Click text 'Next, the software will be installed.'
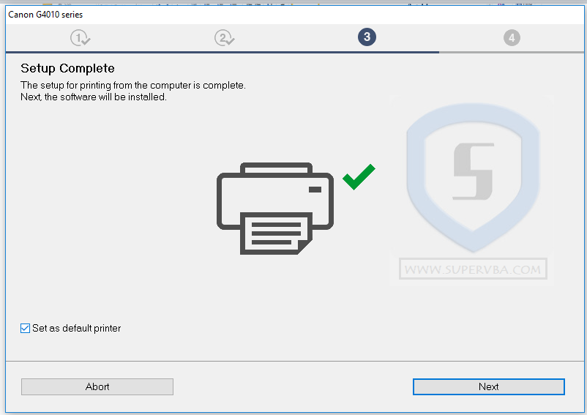Viewport: 587px width, 415px height. coord(94,97)
